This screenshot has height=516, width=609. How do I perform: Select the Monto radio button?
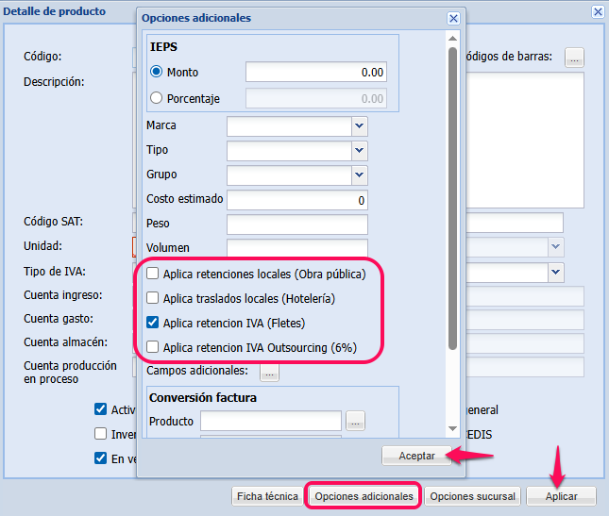pyautogui.click(x=157, y=73)
